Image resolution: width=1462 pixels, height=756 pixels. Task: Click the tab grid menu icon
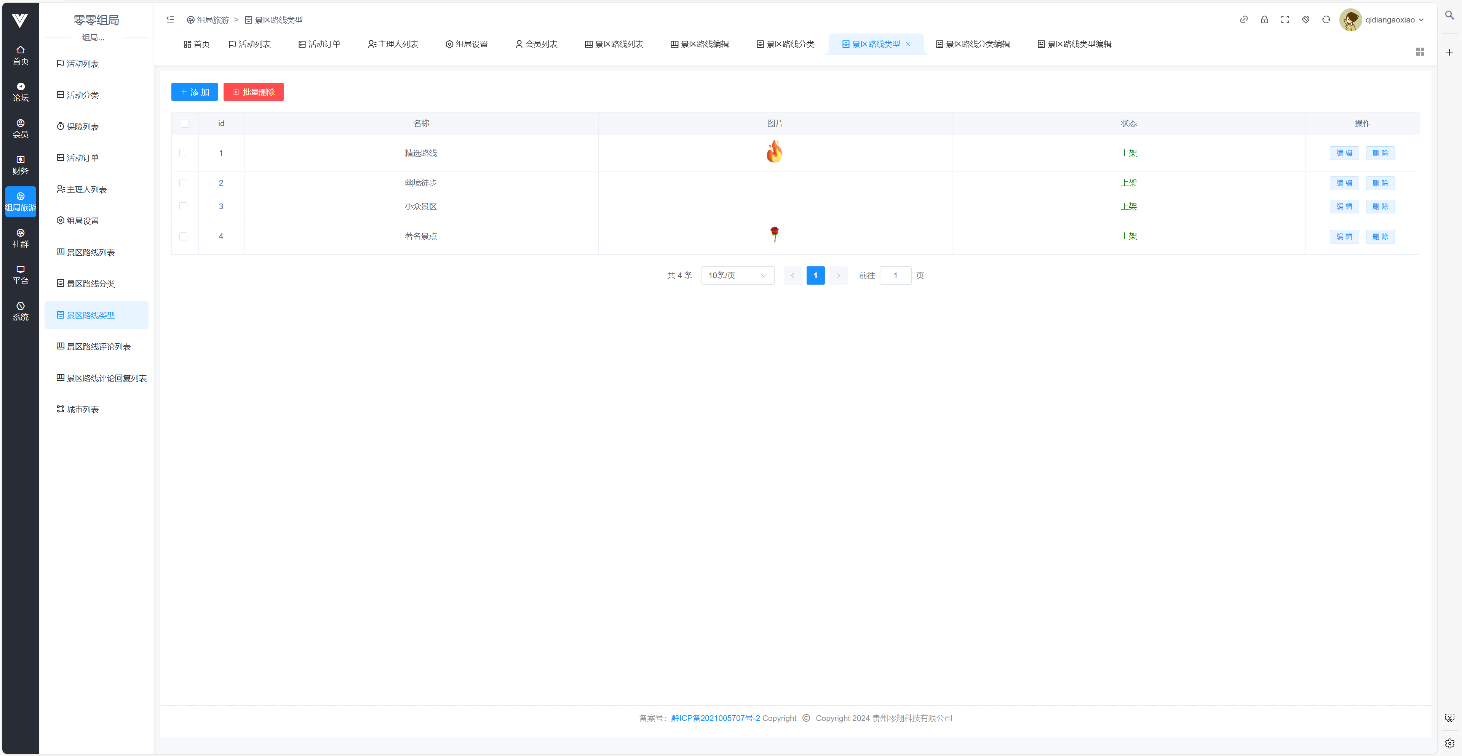coord(1420,52)
